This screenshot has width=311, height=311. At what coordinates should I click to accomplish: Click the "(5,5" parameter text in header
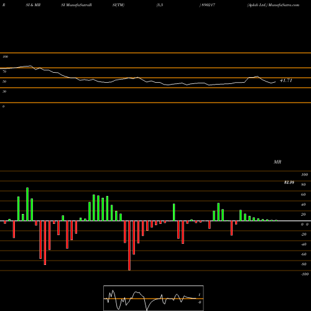(x=160, y=5)
